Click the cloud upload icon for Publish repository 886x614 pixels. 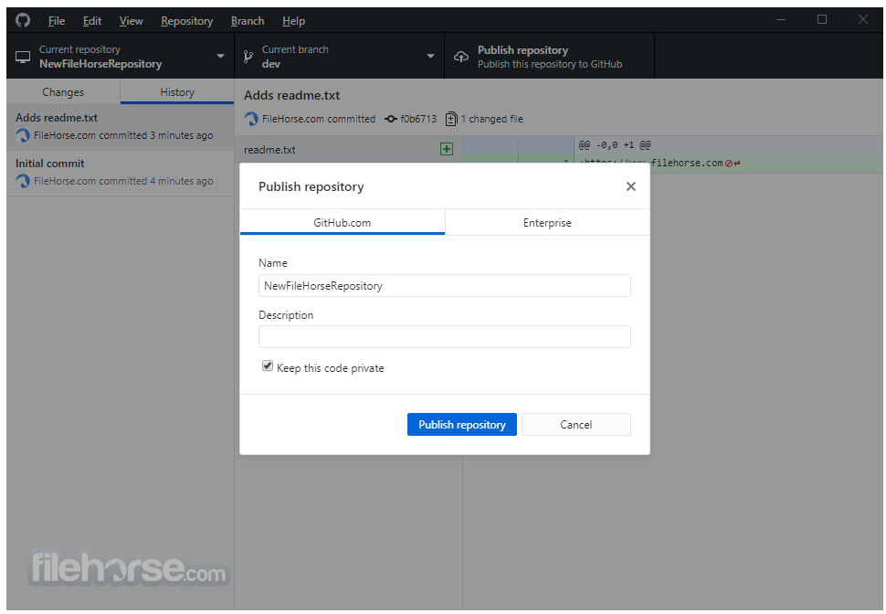461,57
